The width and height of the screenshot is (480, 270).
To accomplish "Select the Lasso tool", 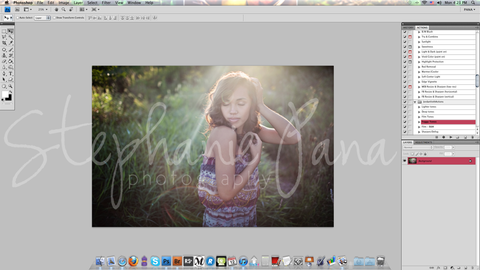I will [x=4, y=37].
